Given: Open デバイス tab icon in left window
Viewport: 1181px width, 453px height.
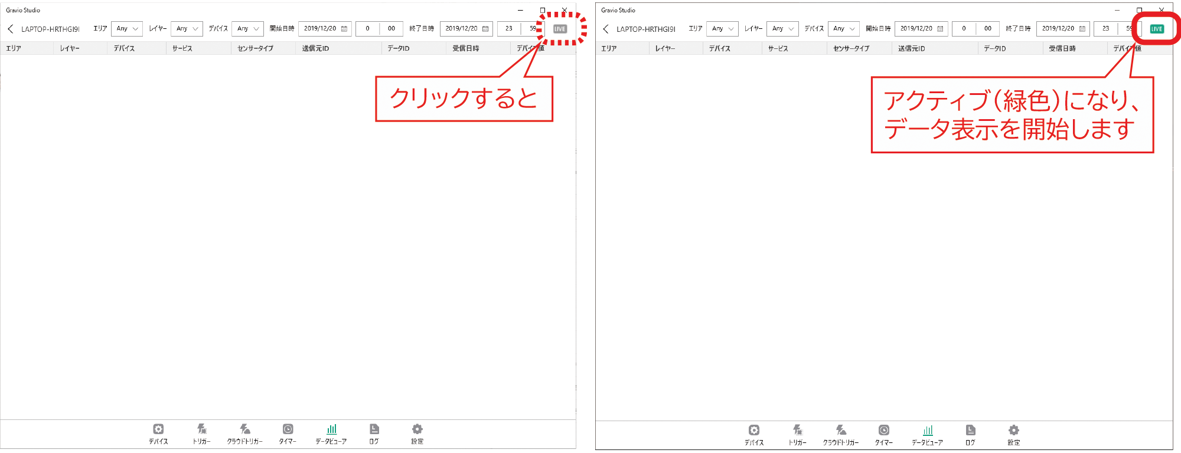Looking at the screenshot, I should [x=158, y=429].
